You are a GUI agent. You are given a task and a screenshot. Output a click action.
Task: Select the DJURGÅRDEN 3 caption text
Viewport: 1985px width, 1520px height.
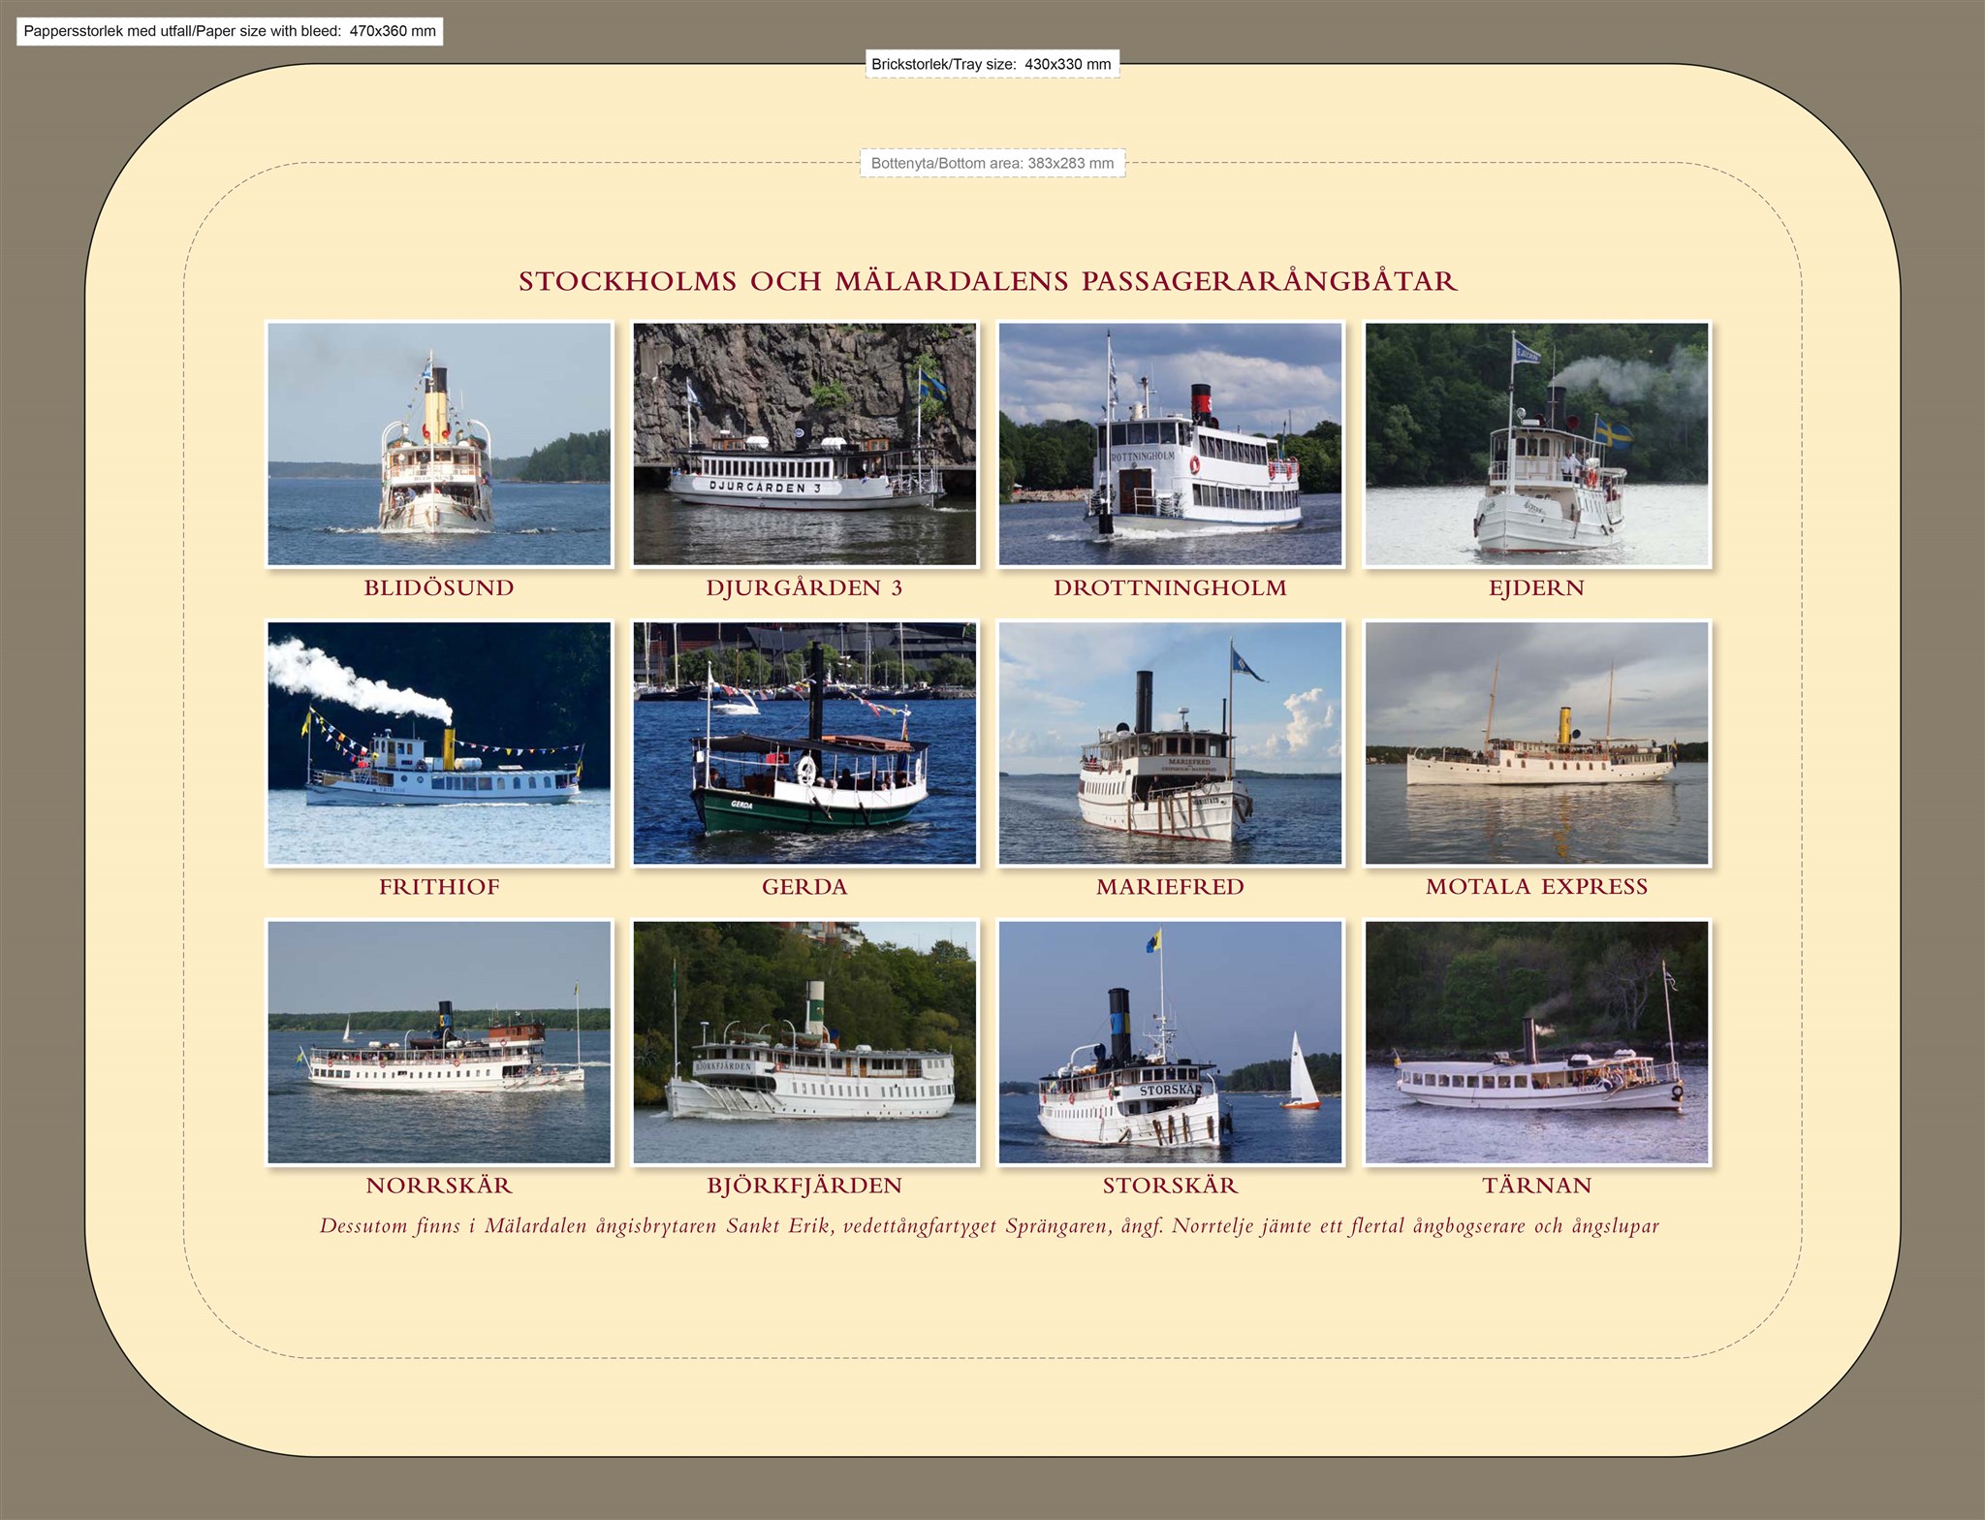click(804, 588)
